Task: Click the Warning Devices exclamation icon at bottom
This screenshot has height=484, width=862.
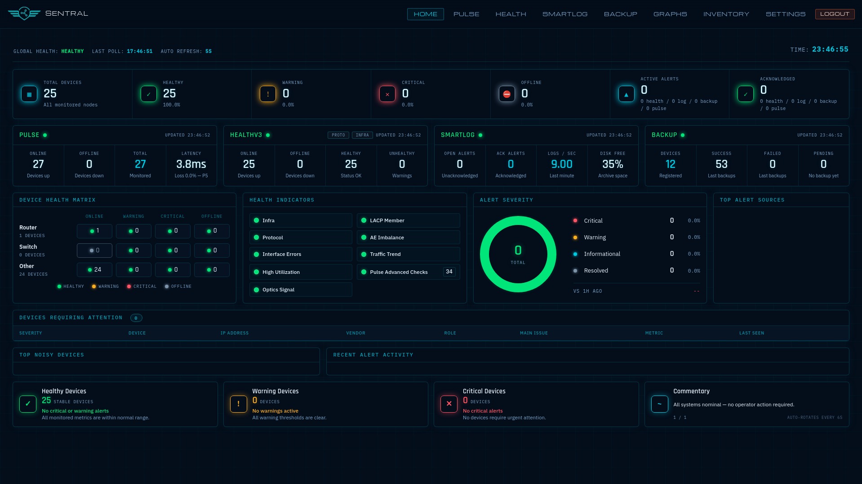Action: tap(239, 404)
